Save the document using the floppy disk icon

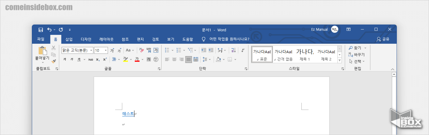[x=41, y=30]
